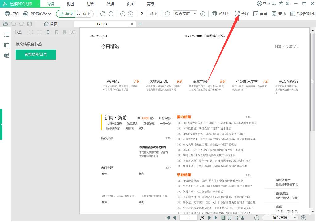Open the bottom 适合宽度 zoom dropdown
The height and width of the screenshot is (222, 316).
click(x=280, y=218)
